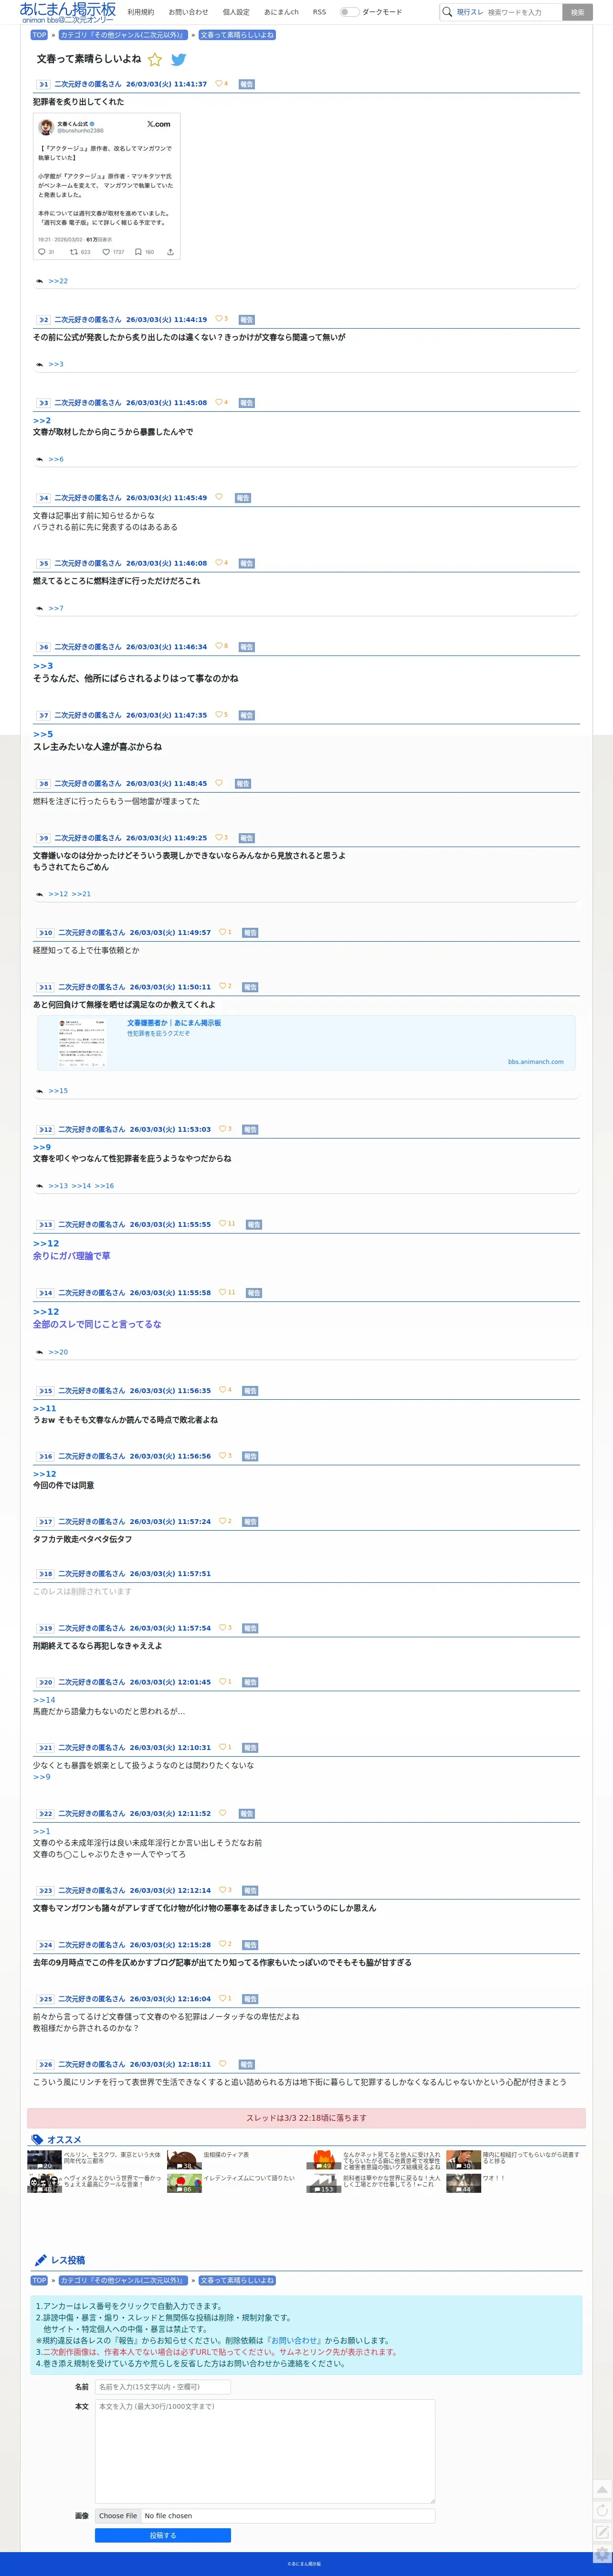
Task: Click 現行スレ search scope label
Action: coord(470,12)
